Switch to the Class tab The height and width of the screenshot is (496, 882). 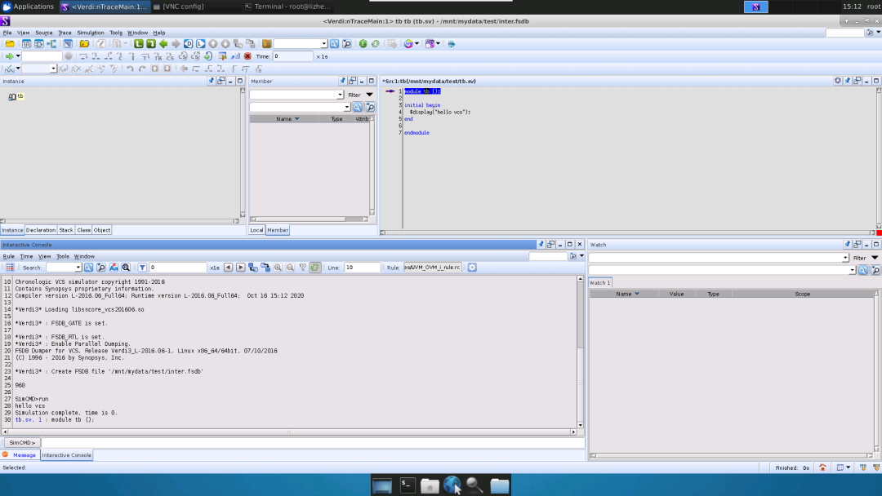pyautogui.click(x=83, y=230)
